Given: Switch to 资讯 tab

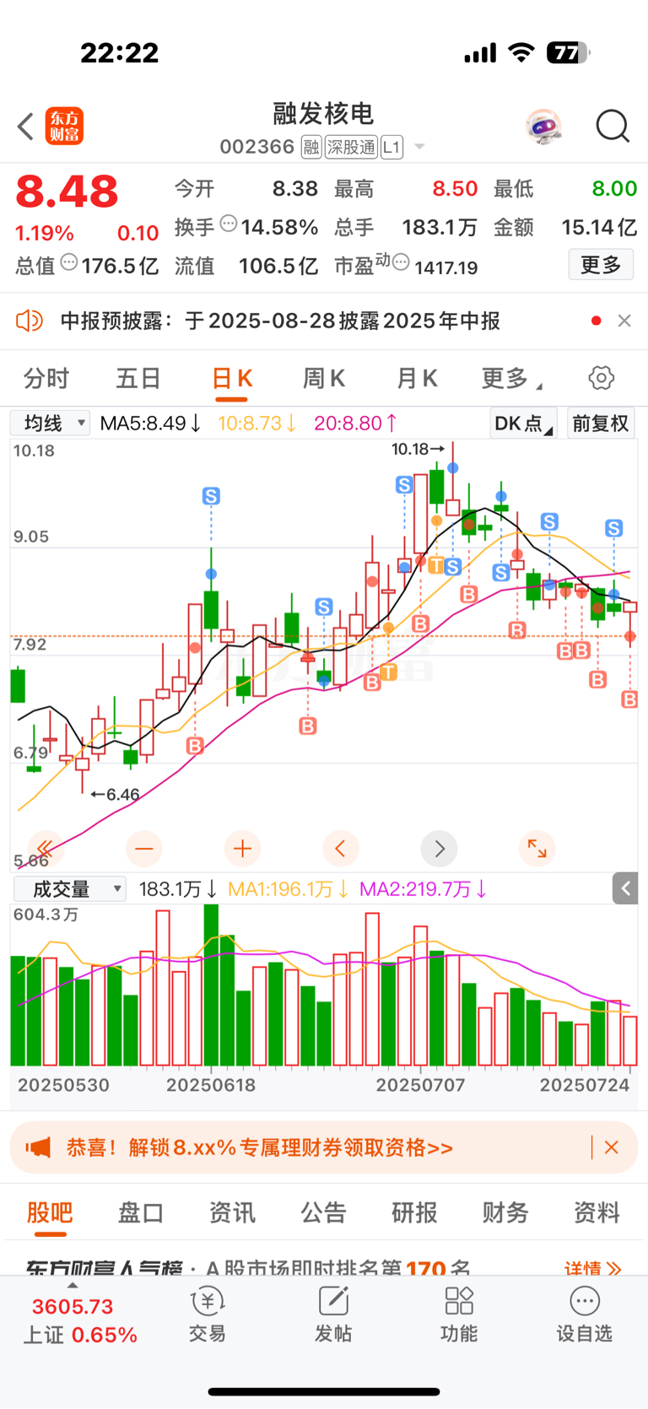Looking at the screenshot, I should [232, 1212].
